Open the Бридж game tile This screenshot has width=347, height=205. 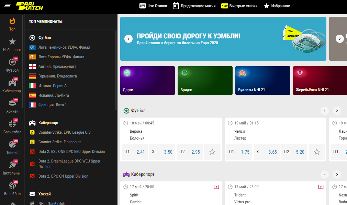point(205,81)
